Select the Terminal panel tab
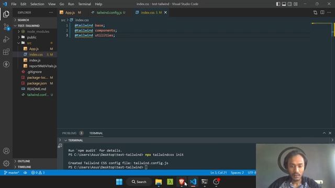Image resolution: width=335 pixels, height=188 pixels. [x=96, y=133]
